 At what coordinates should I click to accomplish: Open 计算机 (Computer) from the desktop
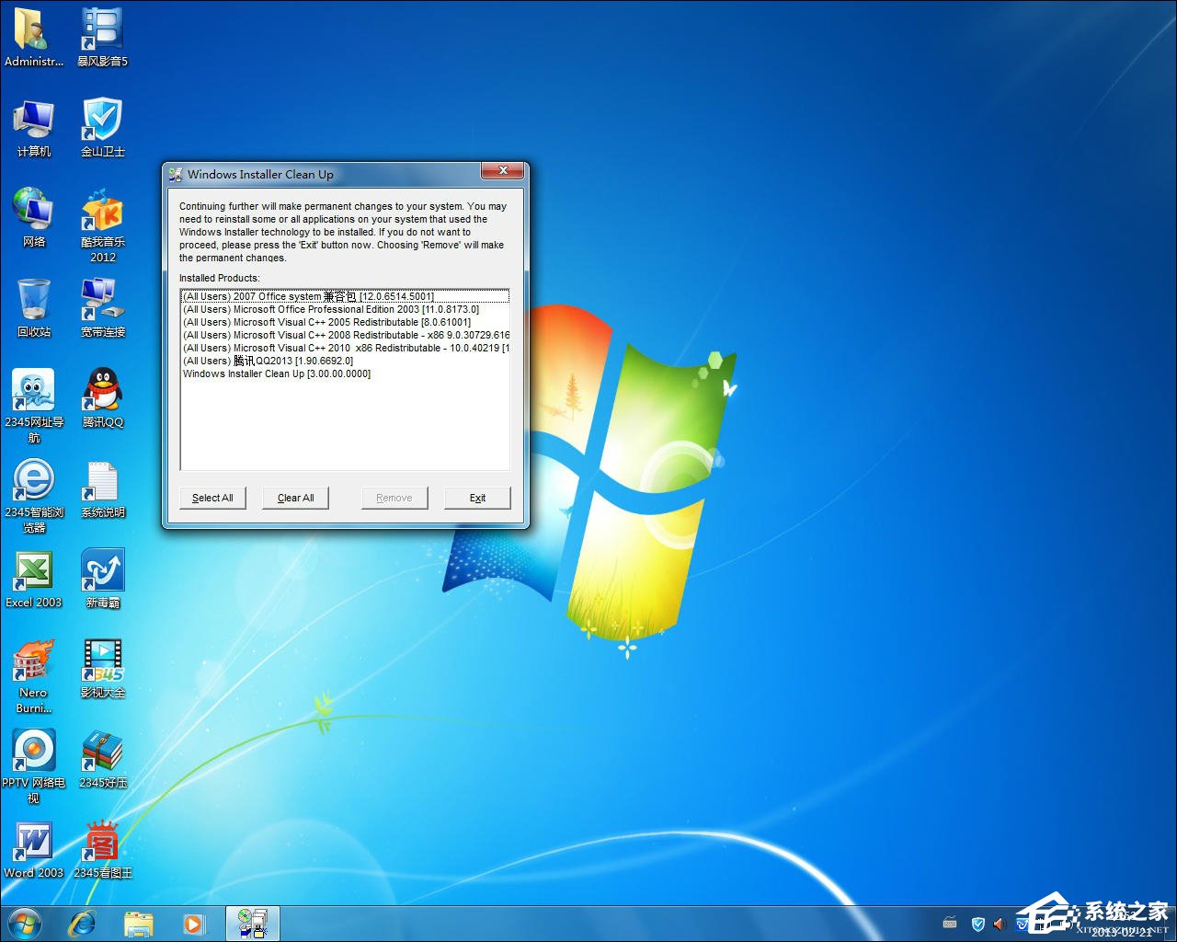pyautogui.click(x=34, y=120)
